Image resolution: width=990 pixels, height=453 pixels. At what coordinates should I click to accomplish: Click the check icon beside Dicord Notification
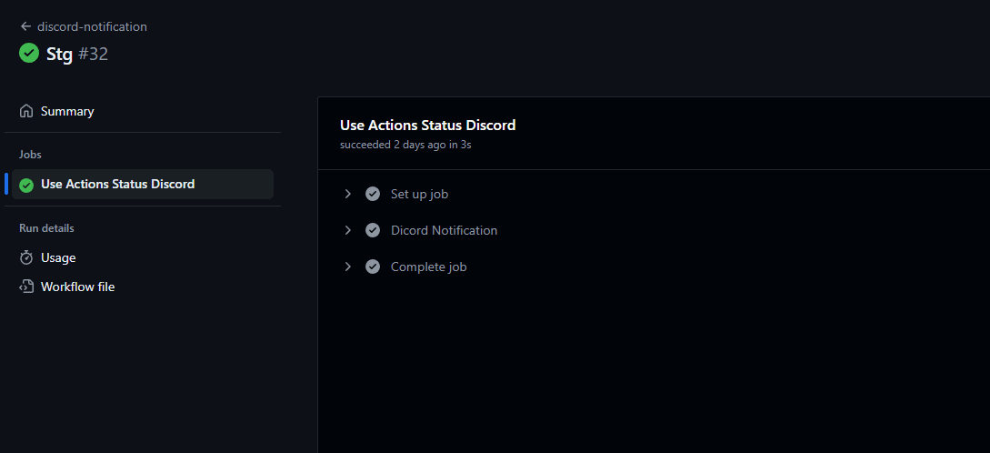coord(373,231)
